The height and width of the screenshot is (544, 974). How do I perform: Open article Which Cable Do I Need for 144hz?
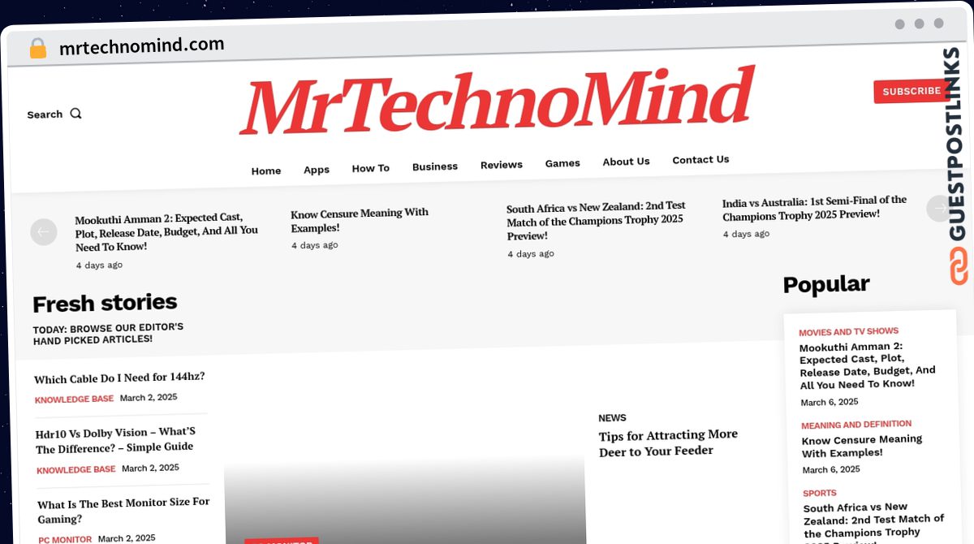pyautogui.click(x=119, y=378)
